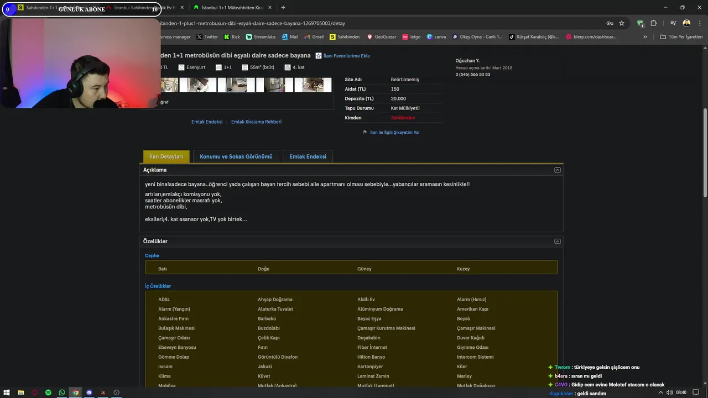Click the Depozito value 20.000

[x=398, y=98]
